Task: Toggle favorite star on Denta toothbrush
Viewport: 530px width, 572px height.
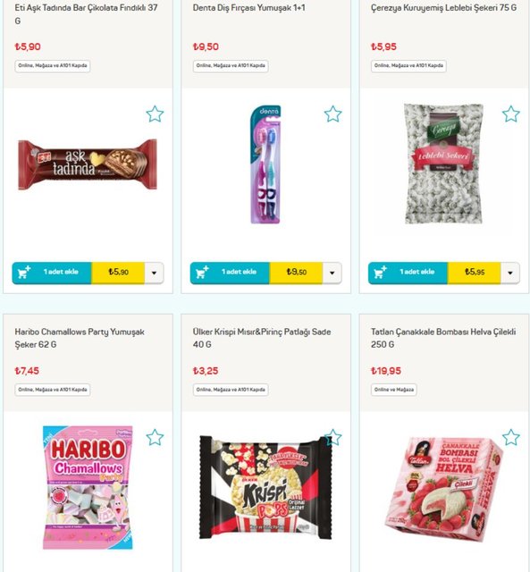Action: [x=332, y=114]
